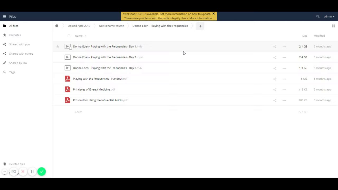The width and height of the screenshot is (338, 190).
Task: Open Protocol for Using the Influential Points.pdf
Action: 100,100
